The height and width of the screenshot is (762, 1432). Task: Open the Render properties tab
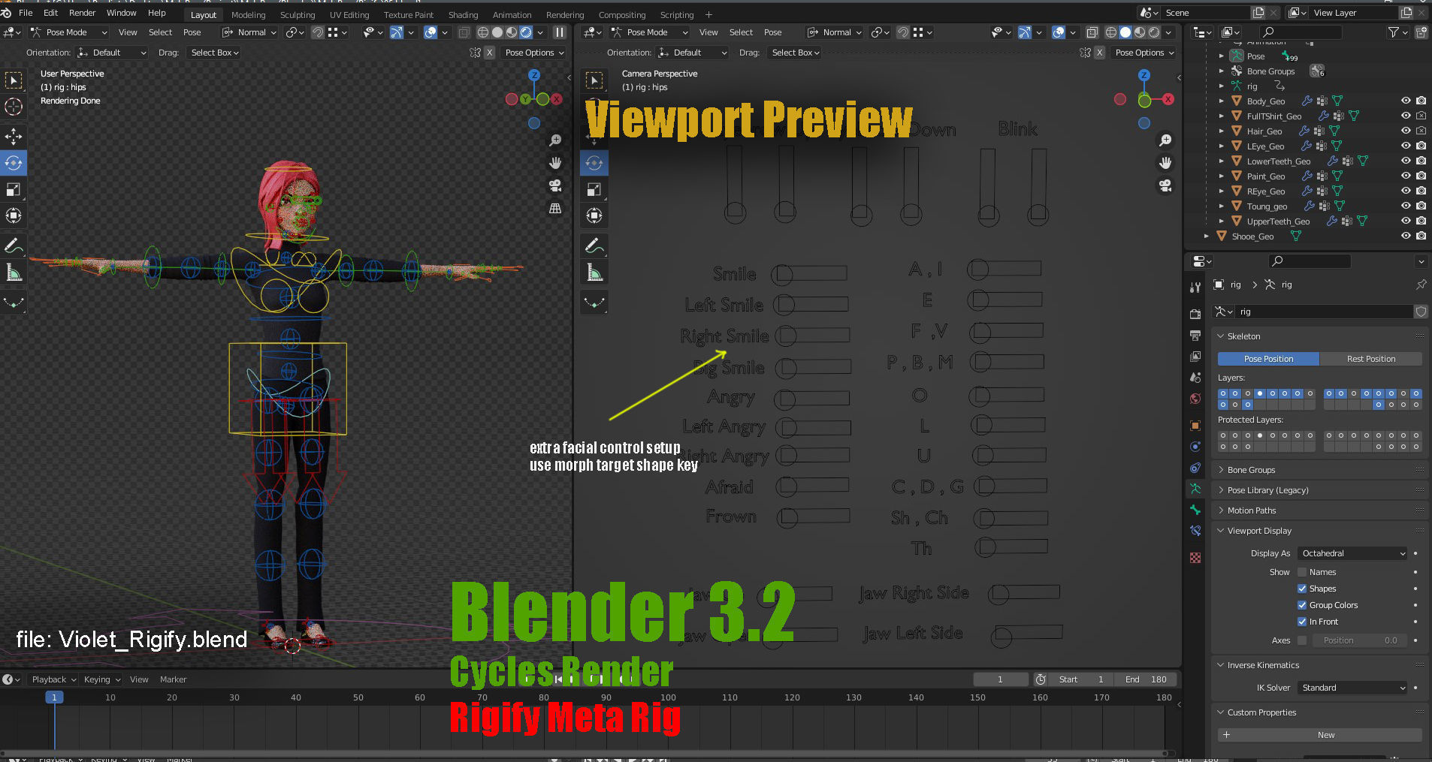tap(1195, 314)
